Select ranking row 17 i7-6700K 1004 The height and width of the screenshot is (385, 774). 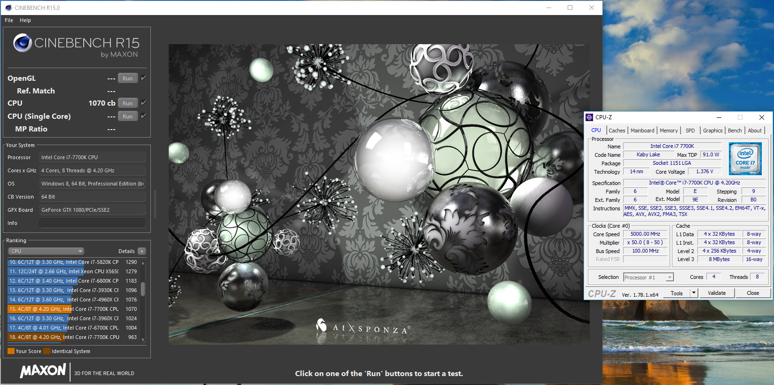click(73, 328)
